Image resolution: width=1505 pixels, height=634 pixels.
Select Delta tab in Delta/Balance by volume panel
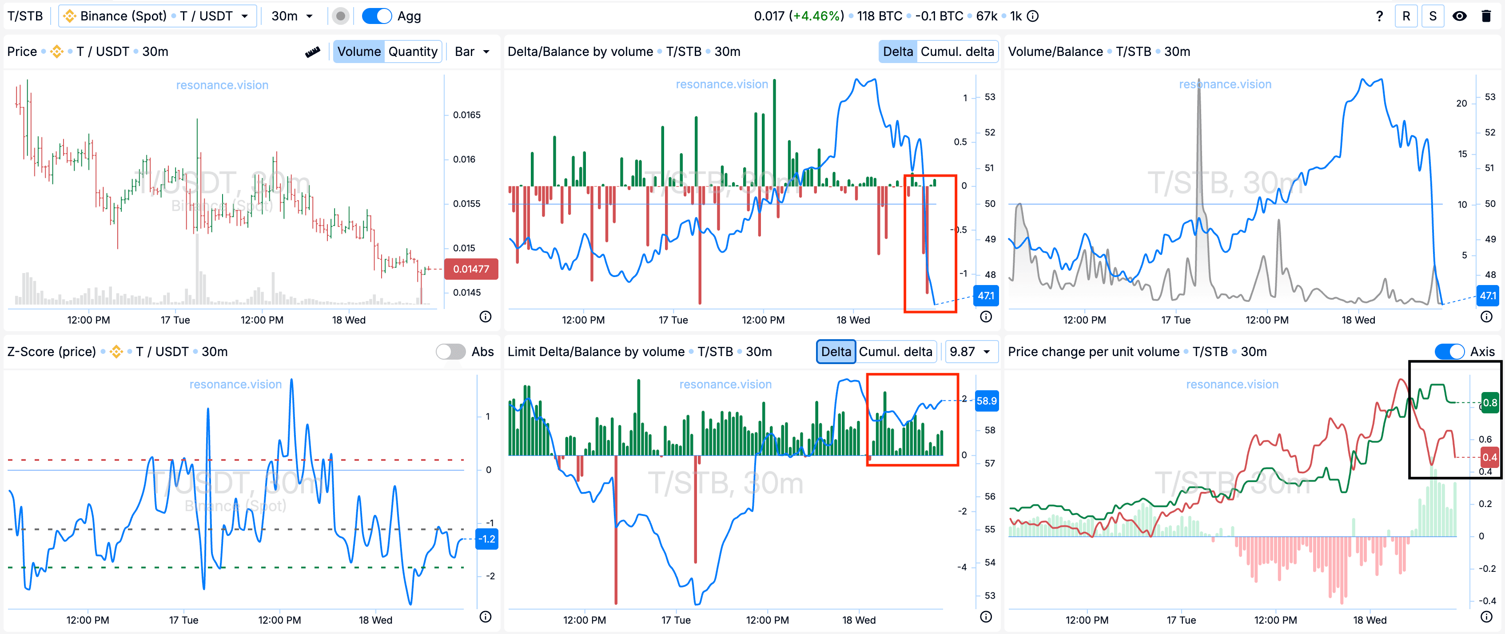[897, 52]
